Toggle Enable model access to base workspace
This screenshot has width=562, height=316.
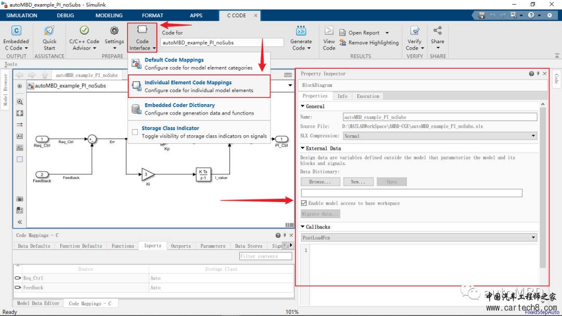coord(304,204)
